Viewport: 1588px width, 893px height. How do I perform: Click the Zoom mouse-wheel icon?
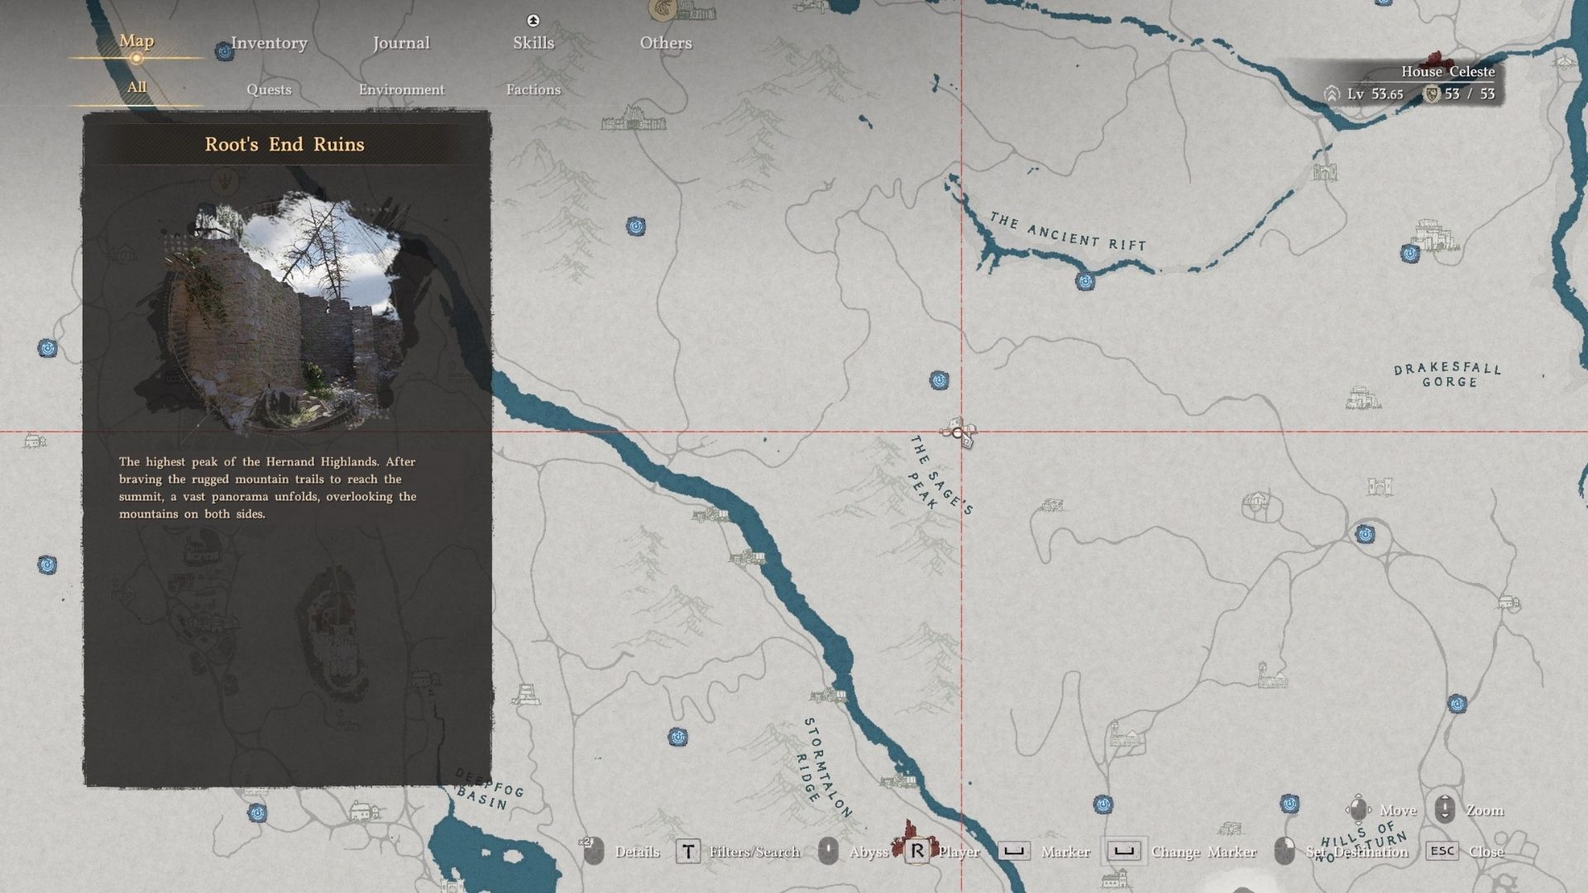pyautogui.click(x=1445, y=809)
